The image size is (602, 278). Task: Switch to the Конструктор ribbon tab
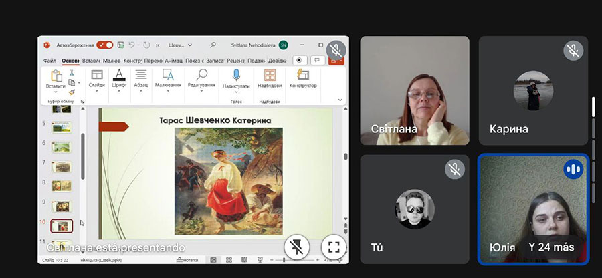click(132, 61)
